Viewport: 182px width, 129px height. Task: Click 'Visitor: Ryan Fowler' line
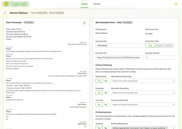[14, 29]
